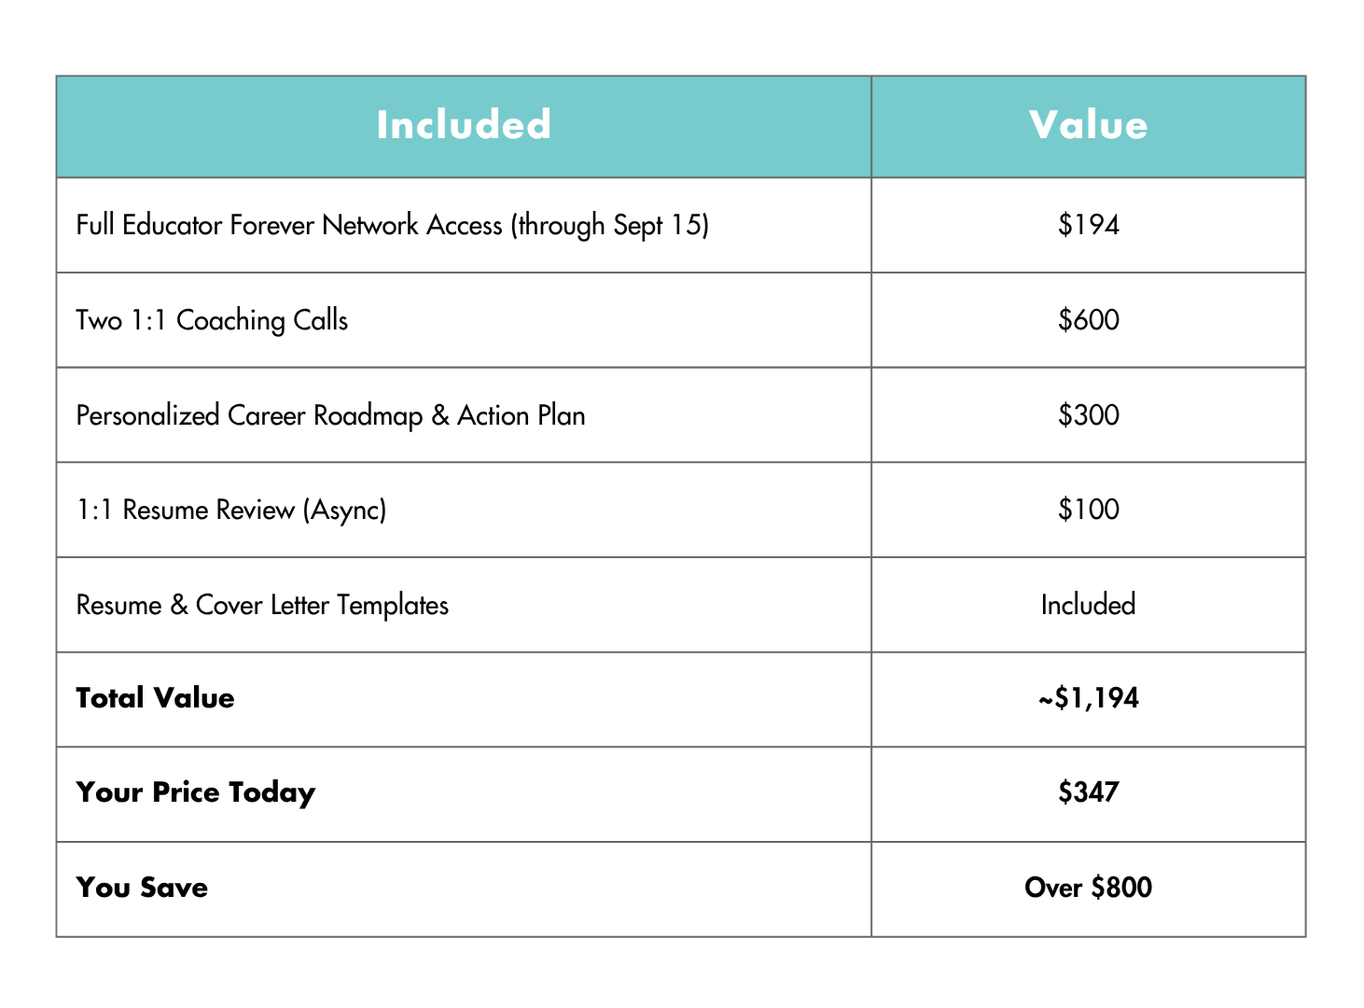
Task: Click the $347 price cell
Action: [x=1088, y=792]
